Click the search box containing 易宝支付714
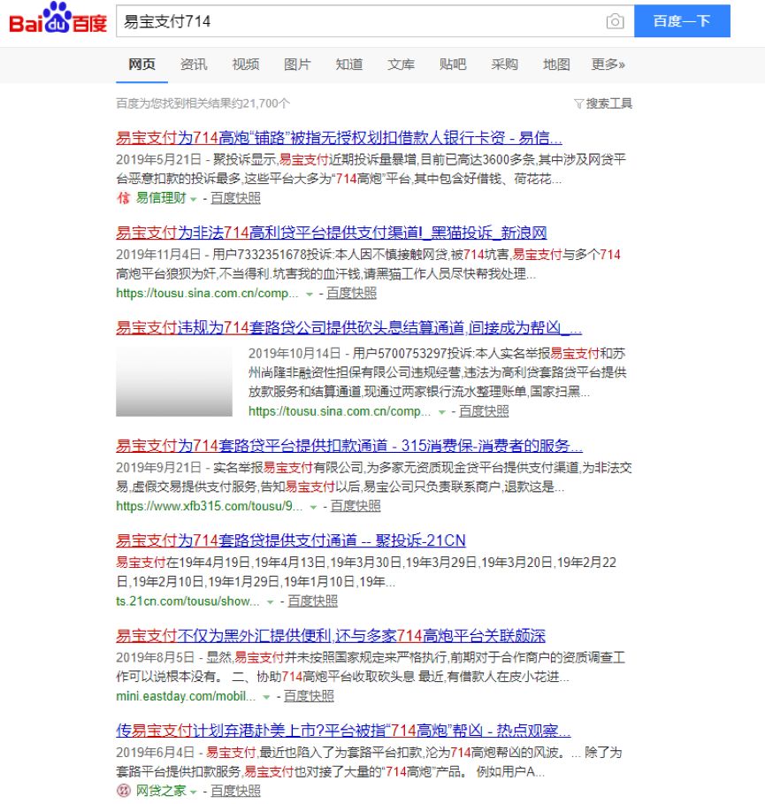The image size is (765, 804). [x=375, y=21]
